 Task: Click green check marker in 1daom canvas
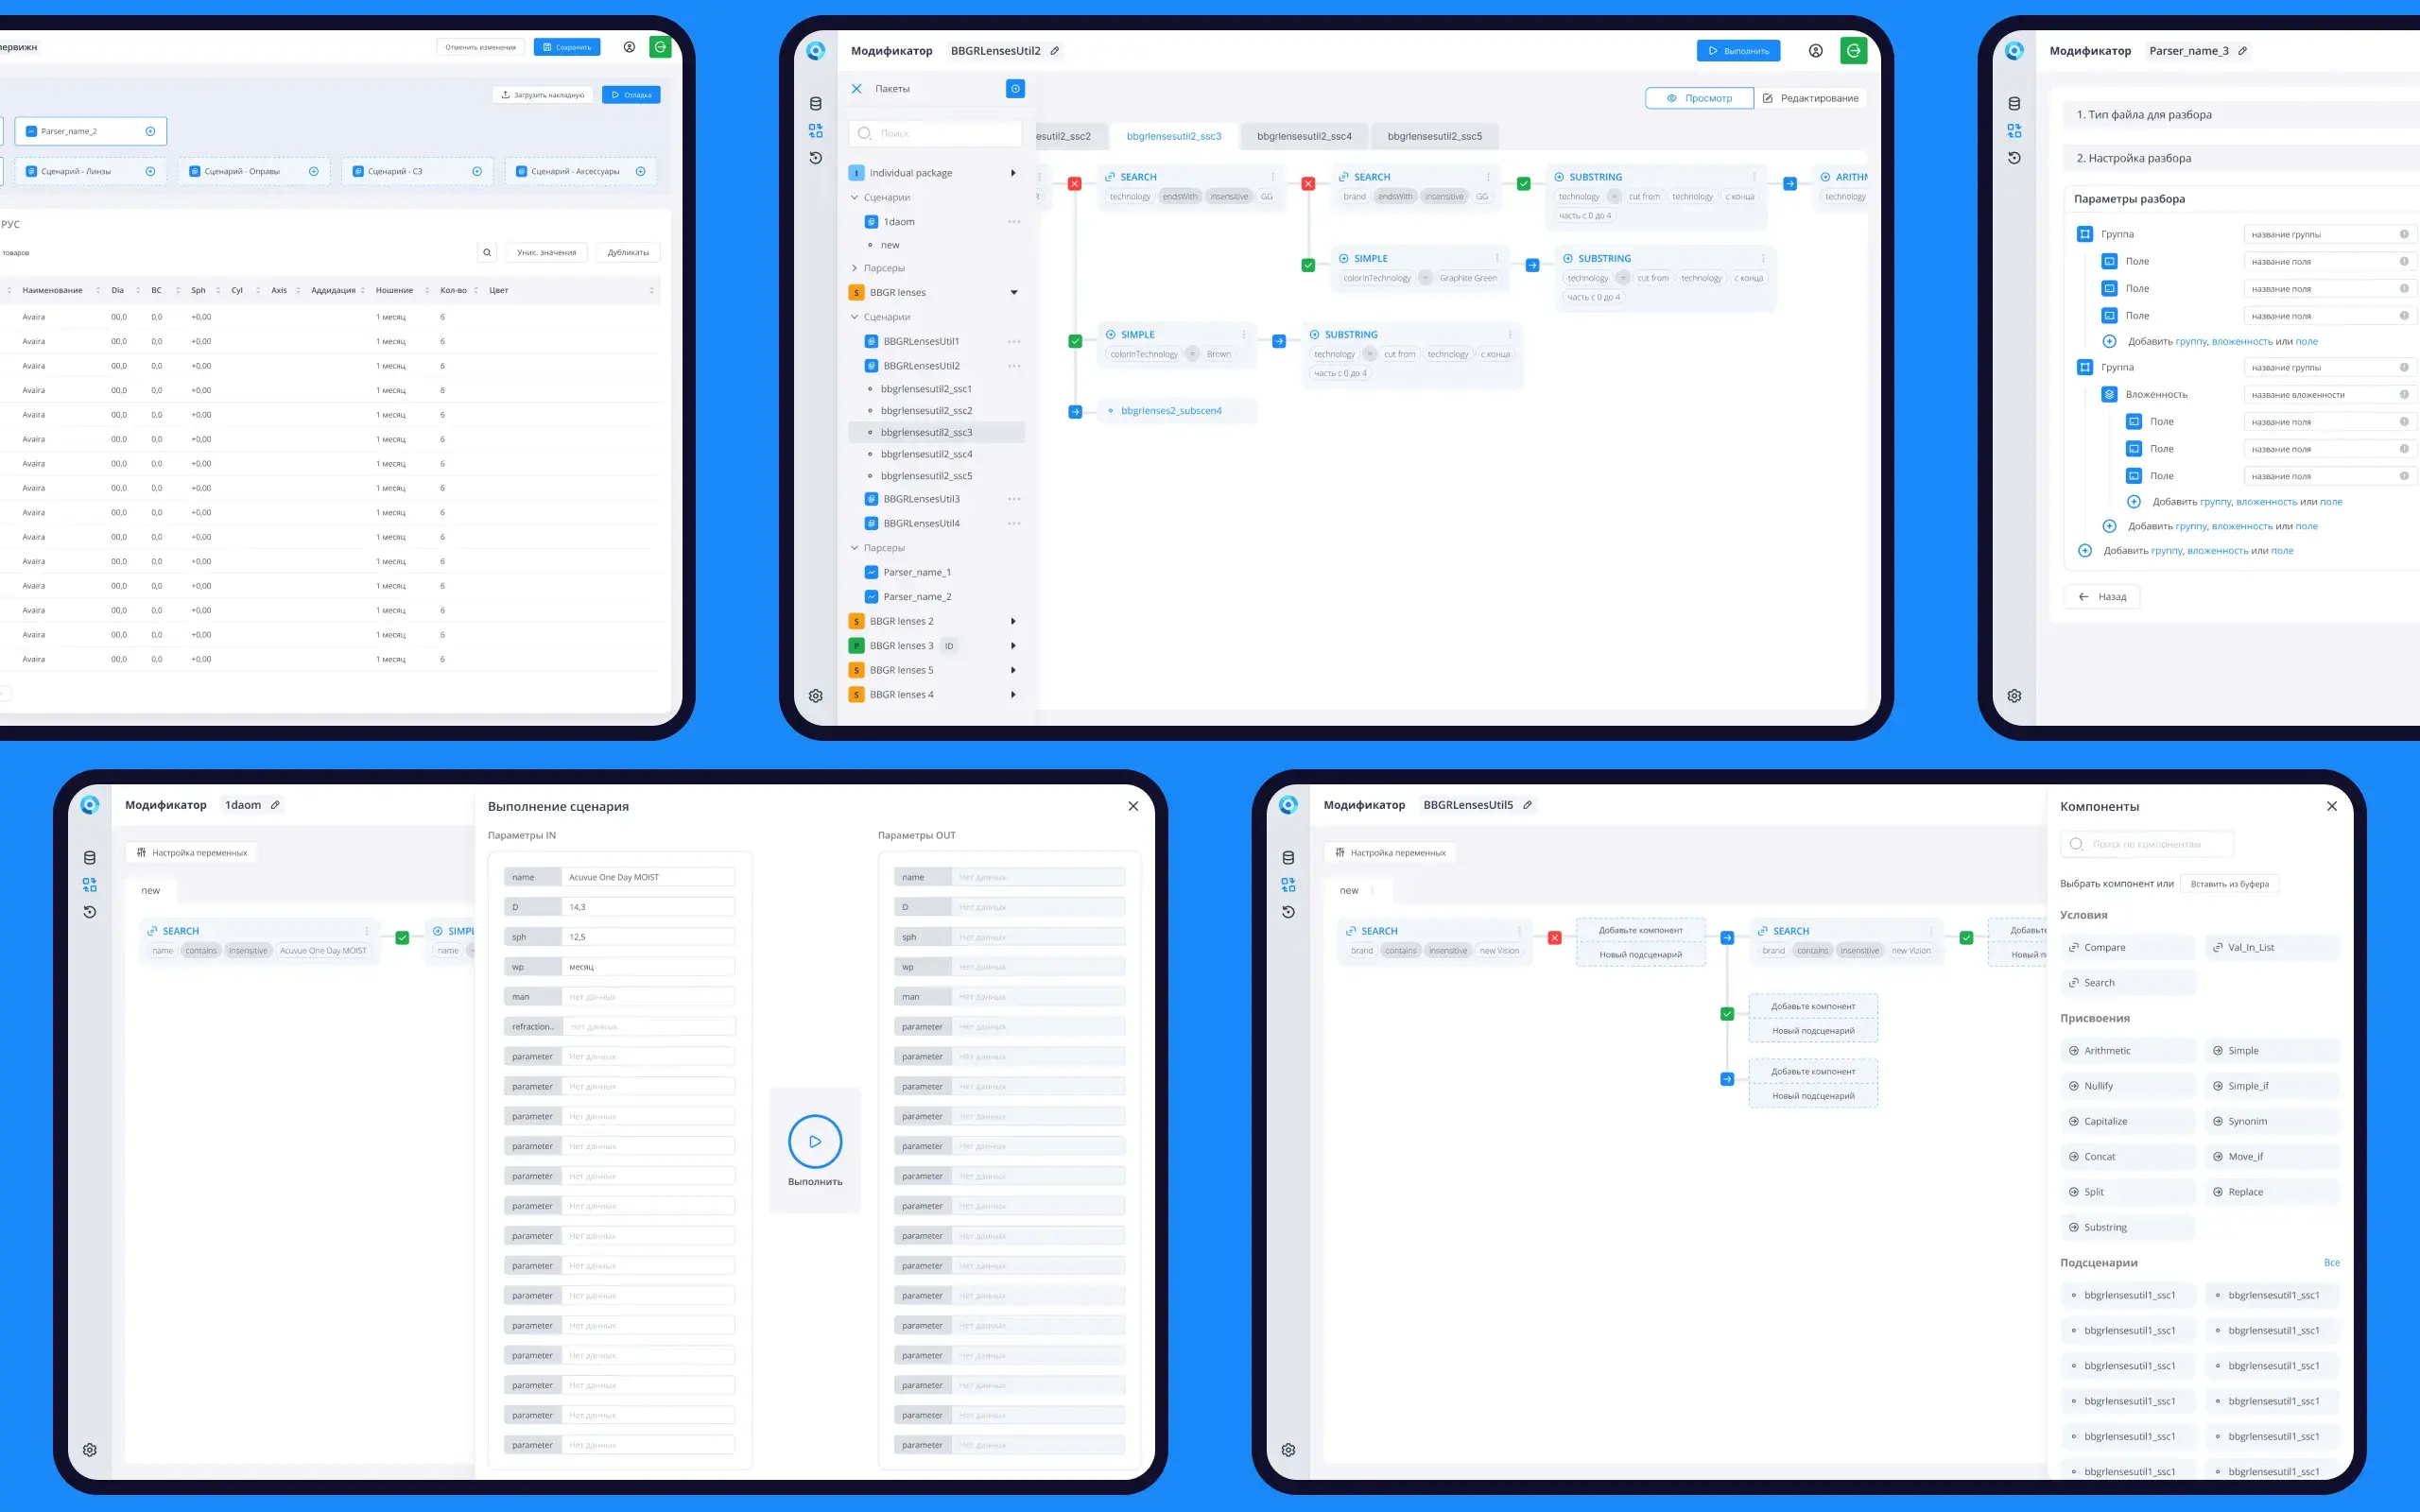[402, 938]
